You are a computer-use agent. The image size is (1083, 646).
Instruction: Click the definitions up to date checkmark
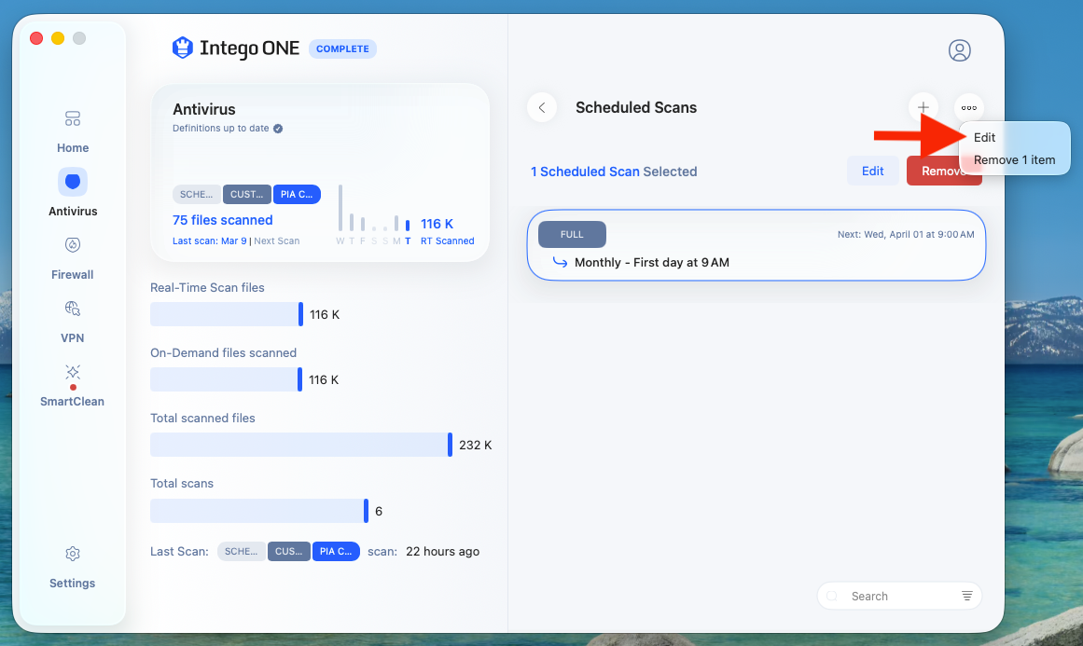(278, 129)
